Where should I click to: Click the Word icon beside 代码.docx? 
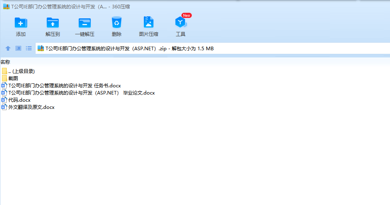pyautogui.click(x=4, y=100)
